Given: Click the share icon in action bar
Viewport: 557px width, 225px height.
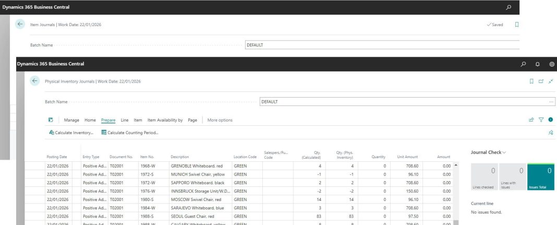Looking at the screenshot, I should coord(531,120).
